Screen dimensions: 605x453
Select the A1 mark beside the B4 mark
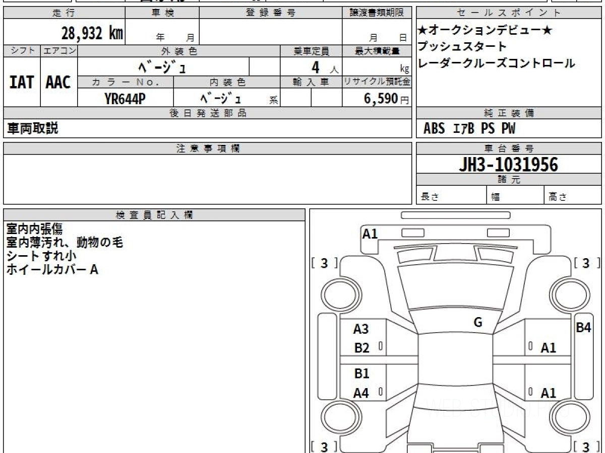(x=549, y=348)
